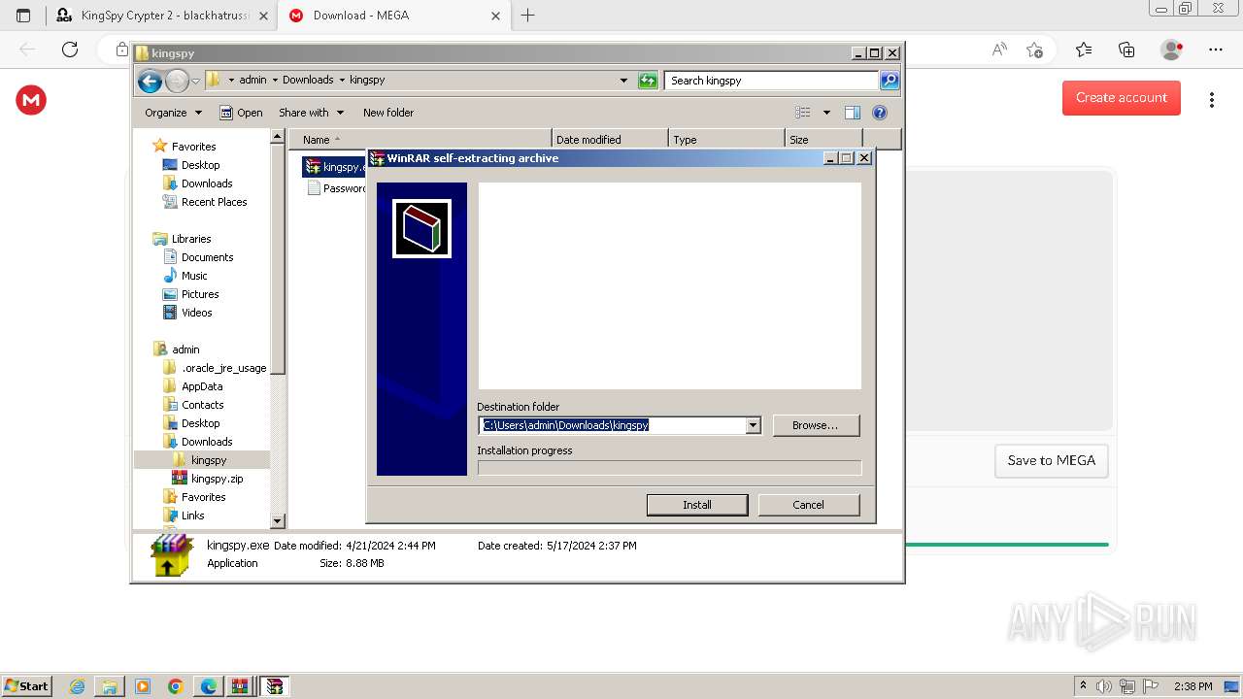Select the kingspy.exe file in list
This screenshot has height=699, width=1243.
[x=335, y=167]
